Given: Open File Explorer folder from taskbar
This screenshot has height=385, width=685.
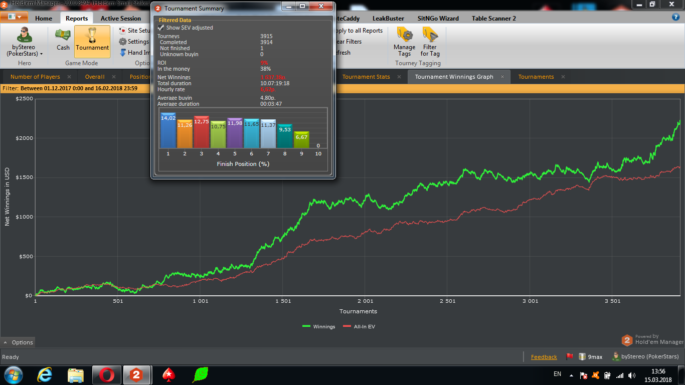Looking at the screenshot, I should tap(76, 375).
